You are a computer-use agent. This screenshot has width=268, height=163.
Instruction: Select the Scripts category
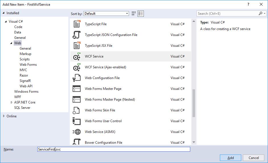(x=24, y=59)
